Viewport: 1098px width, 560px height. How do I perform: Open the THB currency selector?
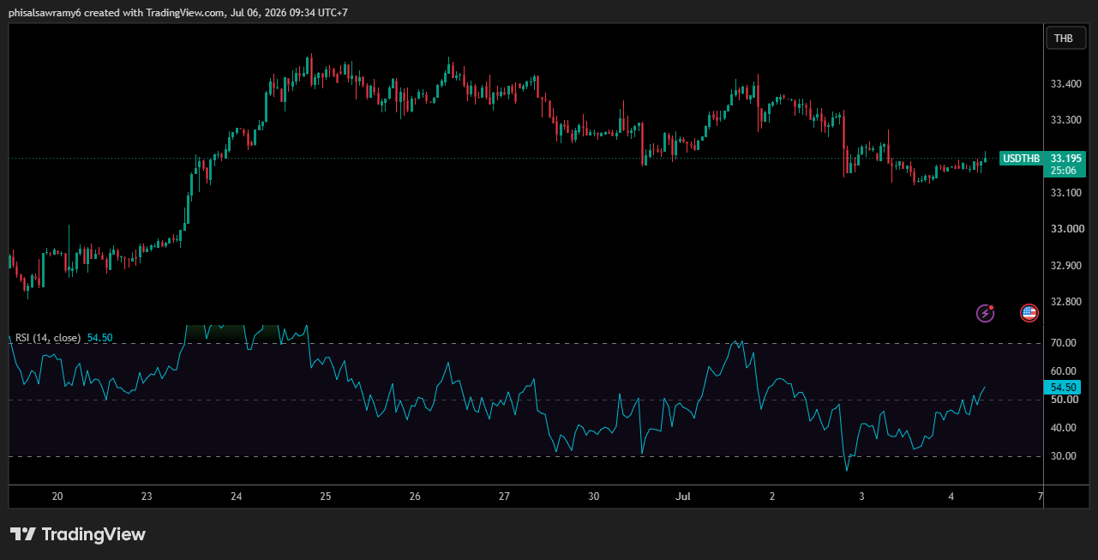[x=1064, y=38]
